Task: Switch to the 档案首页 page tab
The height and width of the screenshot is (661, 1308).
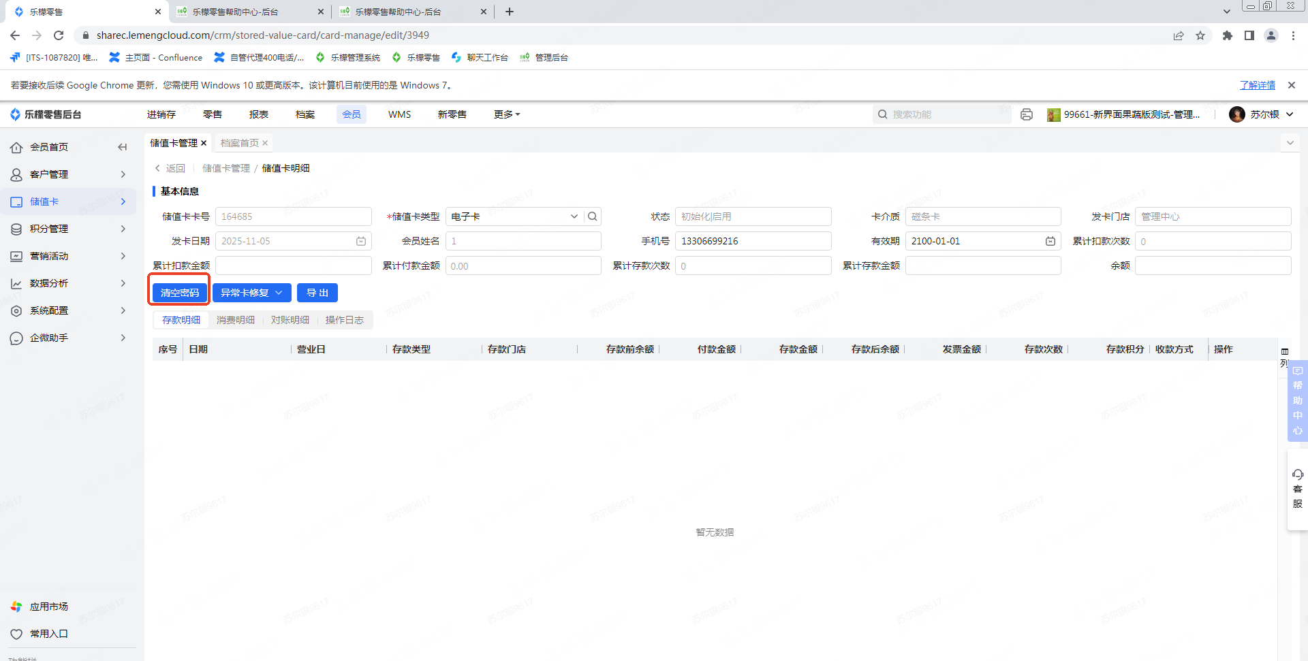Action: pyautogui.click(x=240, y=143)
